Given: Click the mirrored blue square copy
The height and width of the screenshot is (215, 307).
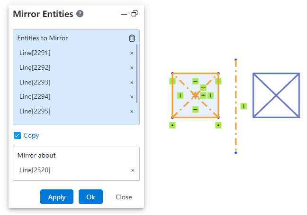Looking at the screenshot, I should click(x=276, y=95).
